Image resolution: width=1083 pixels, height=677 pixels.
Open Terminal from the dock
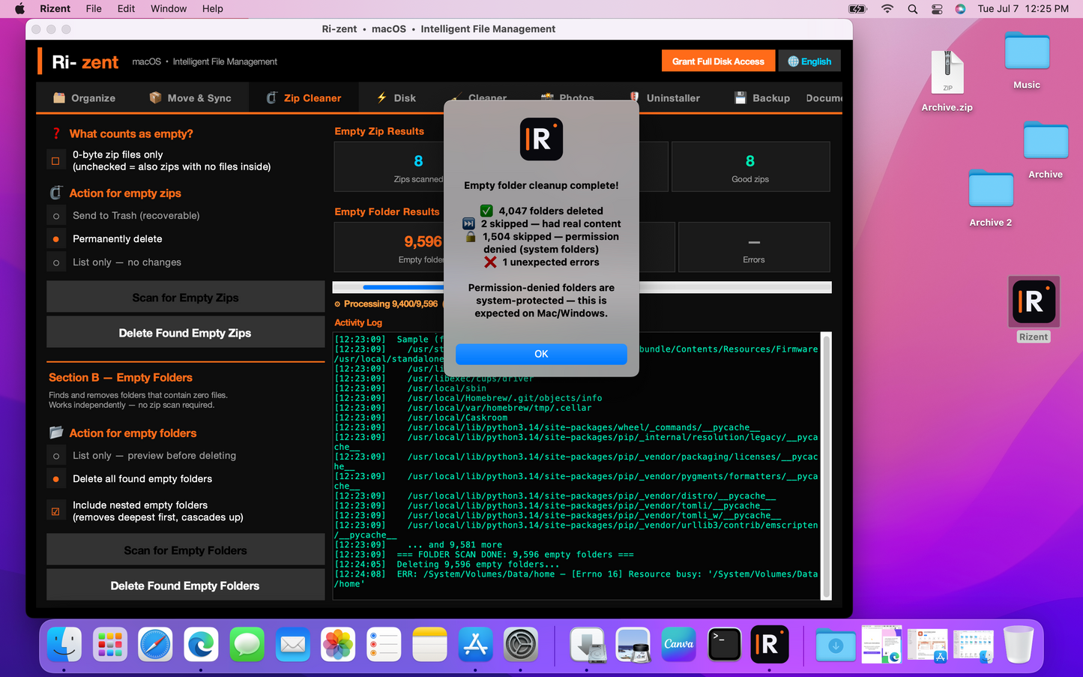point(724,644)
